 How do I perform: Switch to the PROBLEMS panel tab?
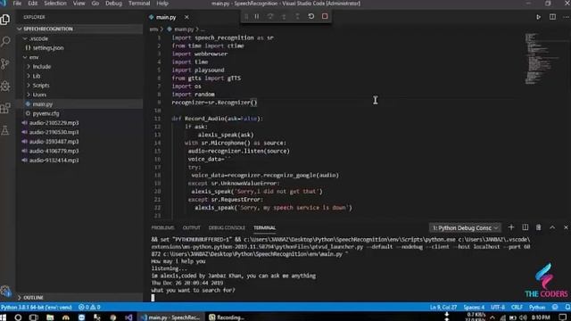tap(162, 228)
